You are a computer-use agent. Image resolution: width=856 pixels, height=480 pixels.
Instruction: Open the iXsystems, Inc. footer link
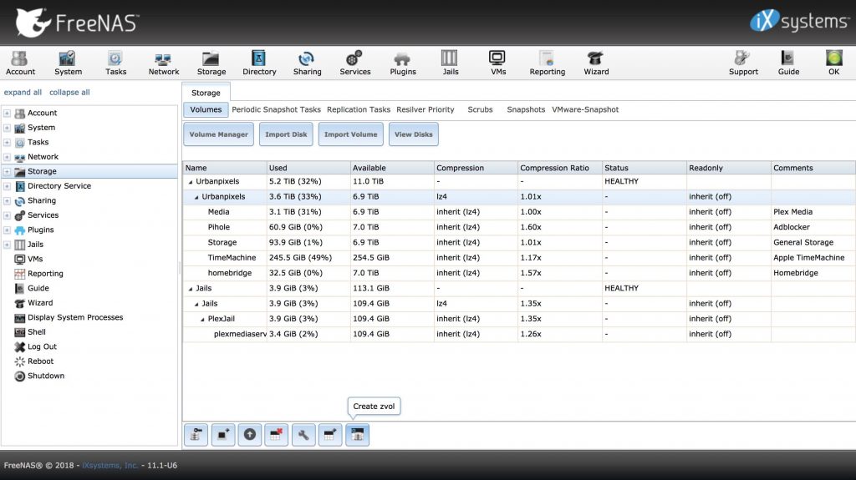pos(110,465)
